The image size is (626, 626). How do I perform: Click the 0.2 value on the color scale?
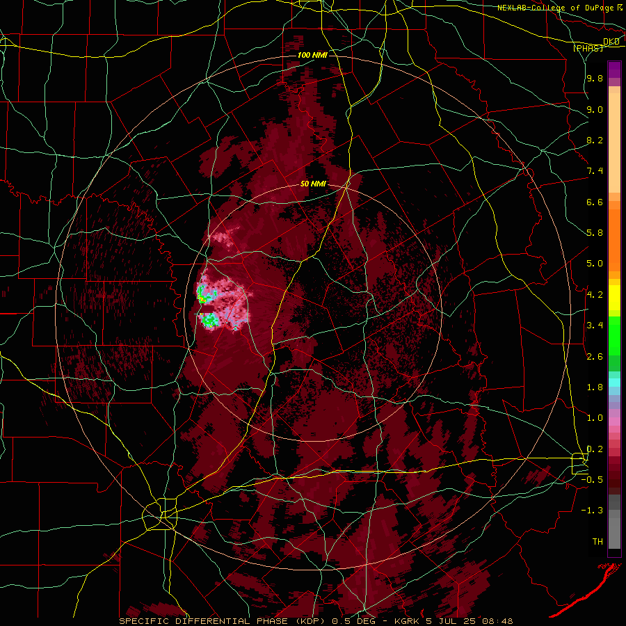(x=595, y=449)
